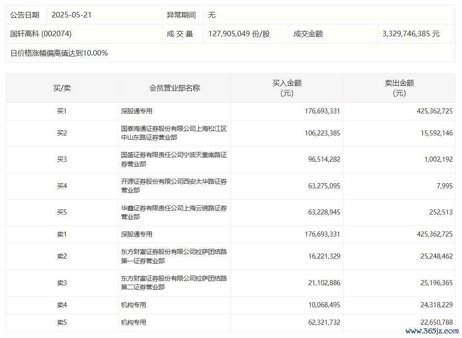Select buy amount 63,228,945
Image resolution: width=462 pixels, height=338 pixels.
pyautogui.click(x=324, y=212)
